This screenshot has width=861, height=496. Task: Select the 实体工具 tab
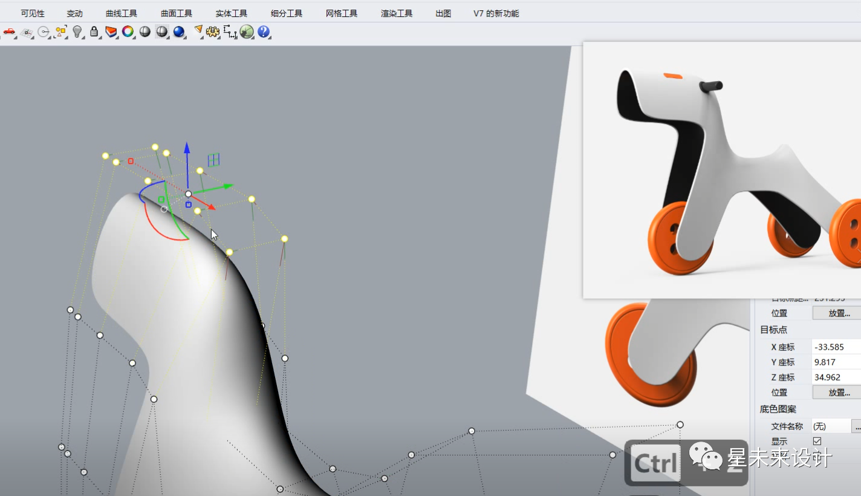[232, 13]
